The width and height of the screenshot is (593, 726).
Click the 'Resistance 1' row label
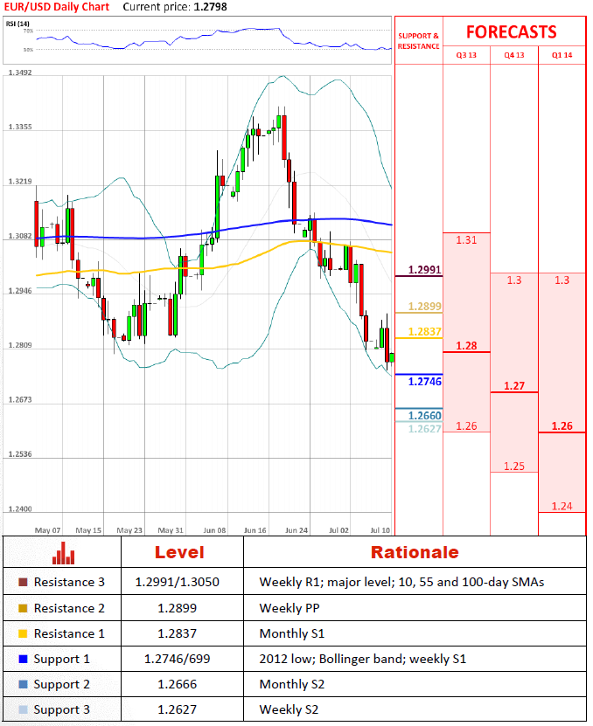[x=69, y=633]
